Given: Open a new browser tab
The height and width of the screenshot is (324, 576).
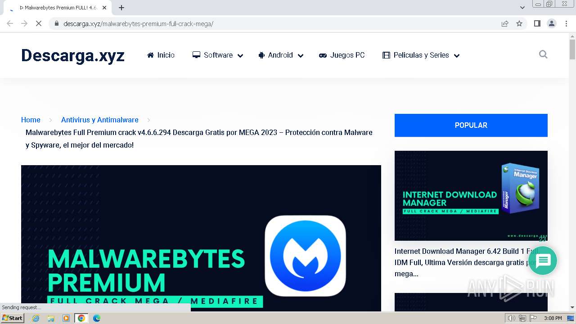Looking at the screenshot, I should (x=121, y=8).
